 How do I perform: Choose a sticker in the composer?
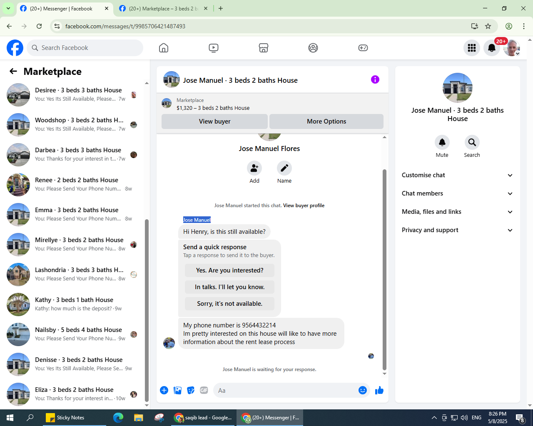coord(191,390)
